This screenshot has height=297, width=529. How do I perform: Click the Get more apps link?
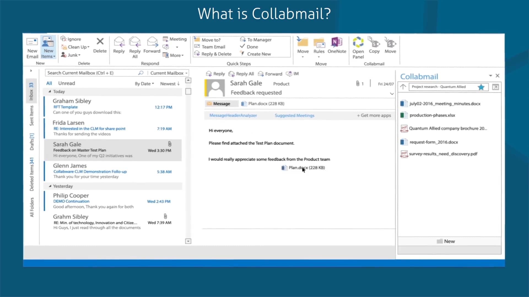pos(374,115)
